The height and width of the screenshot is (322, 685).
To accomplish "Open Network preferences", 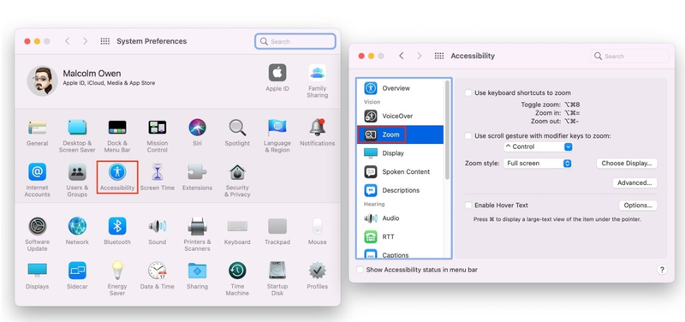I will coord(77,226).
